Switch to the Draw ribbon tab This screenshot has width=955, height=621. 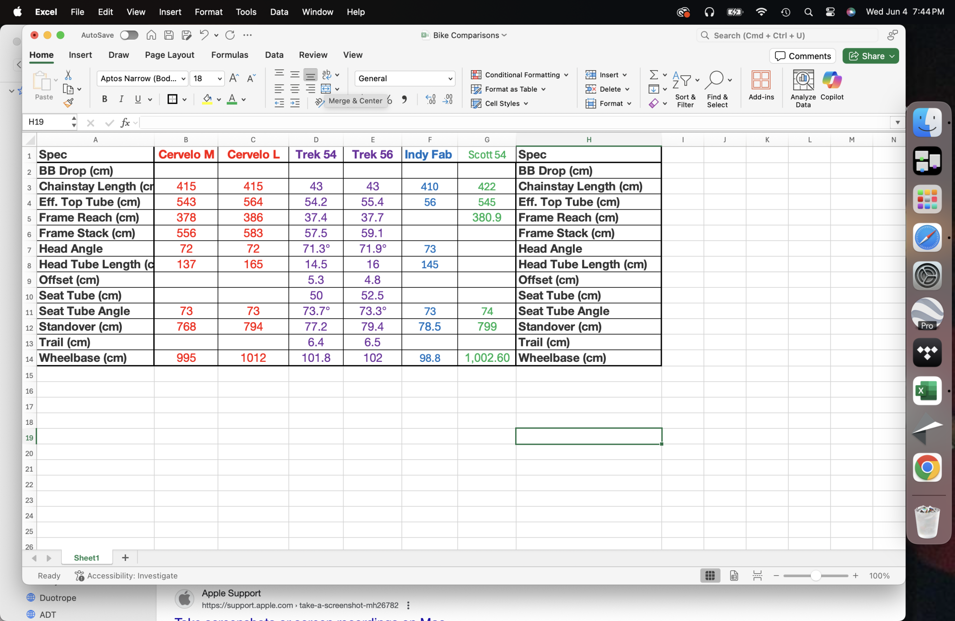[x=118, y=55]
